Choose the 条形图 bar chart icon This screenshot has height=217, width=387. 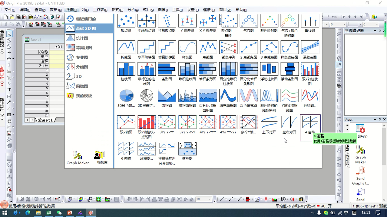(167, 72)
